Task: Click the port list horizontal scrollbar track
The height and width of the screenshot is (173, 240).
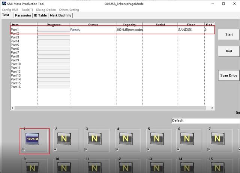Action: pyautogui.click(x=110, y=108)
